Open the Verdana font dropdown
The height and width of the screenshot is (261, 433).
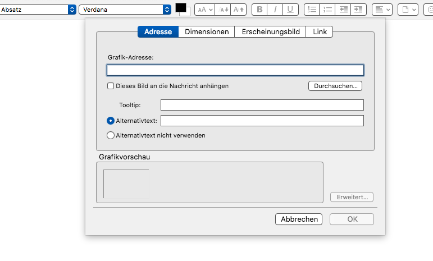(x=125, y=10)
